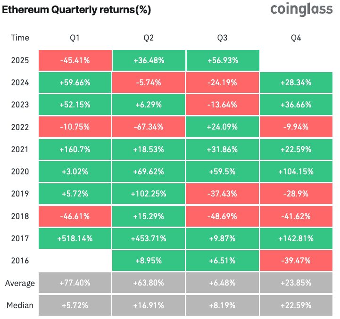Screen dimensions: 340x319
Task: Click the Time column header
Action: point(20,38)
